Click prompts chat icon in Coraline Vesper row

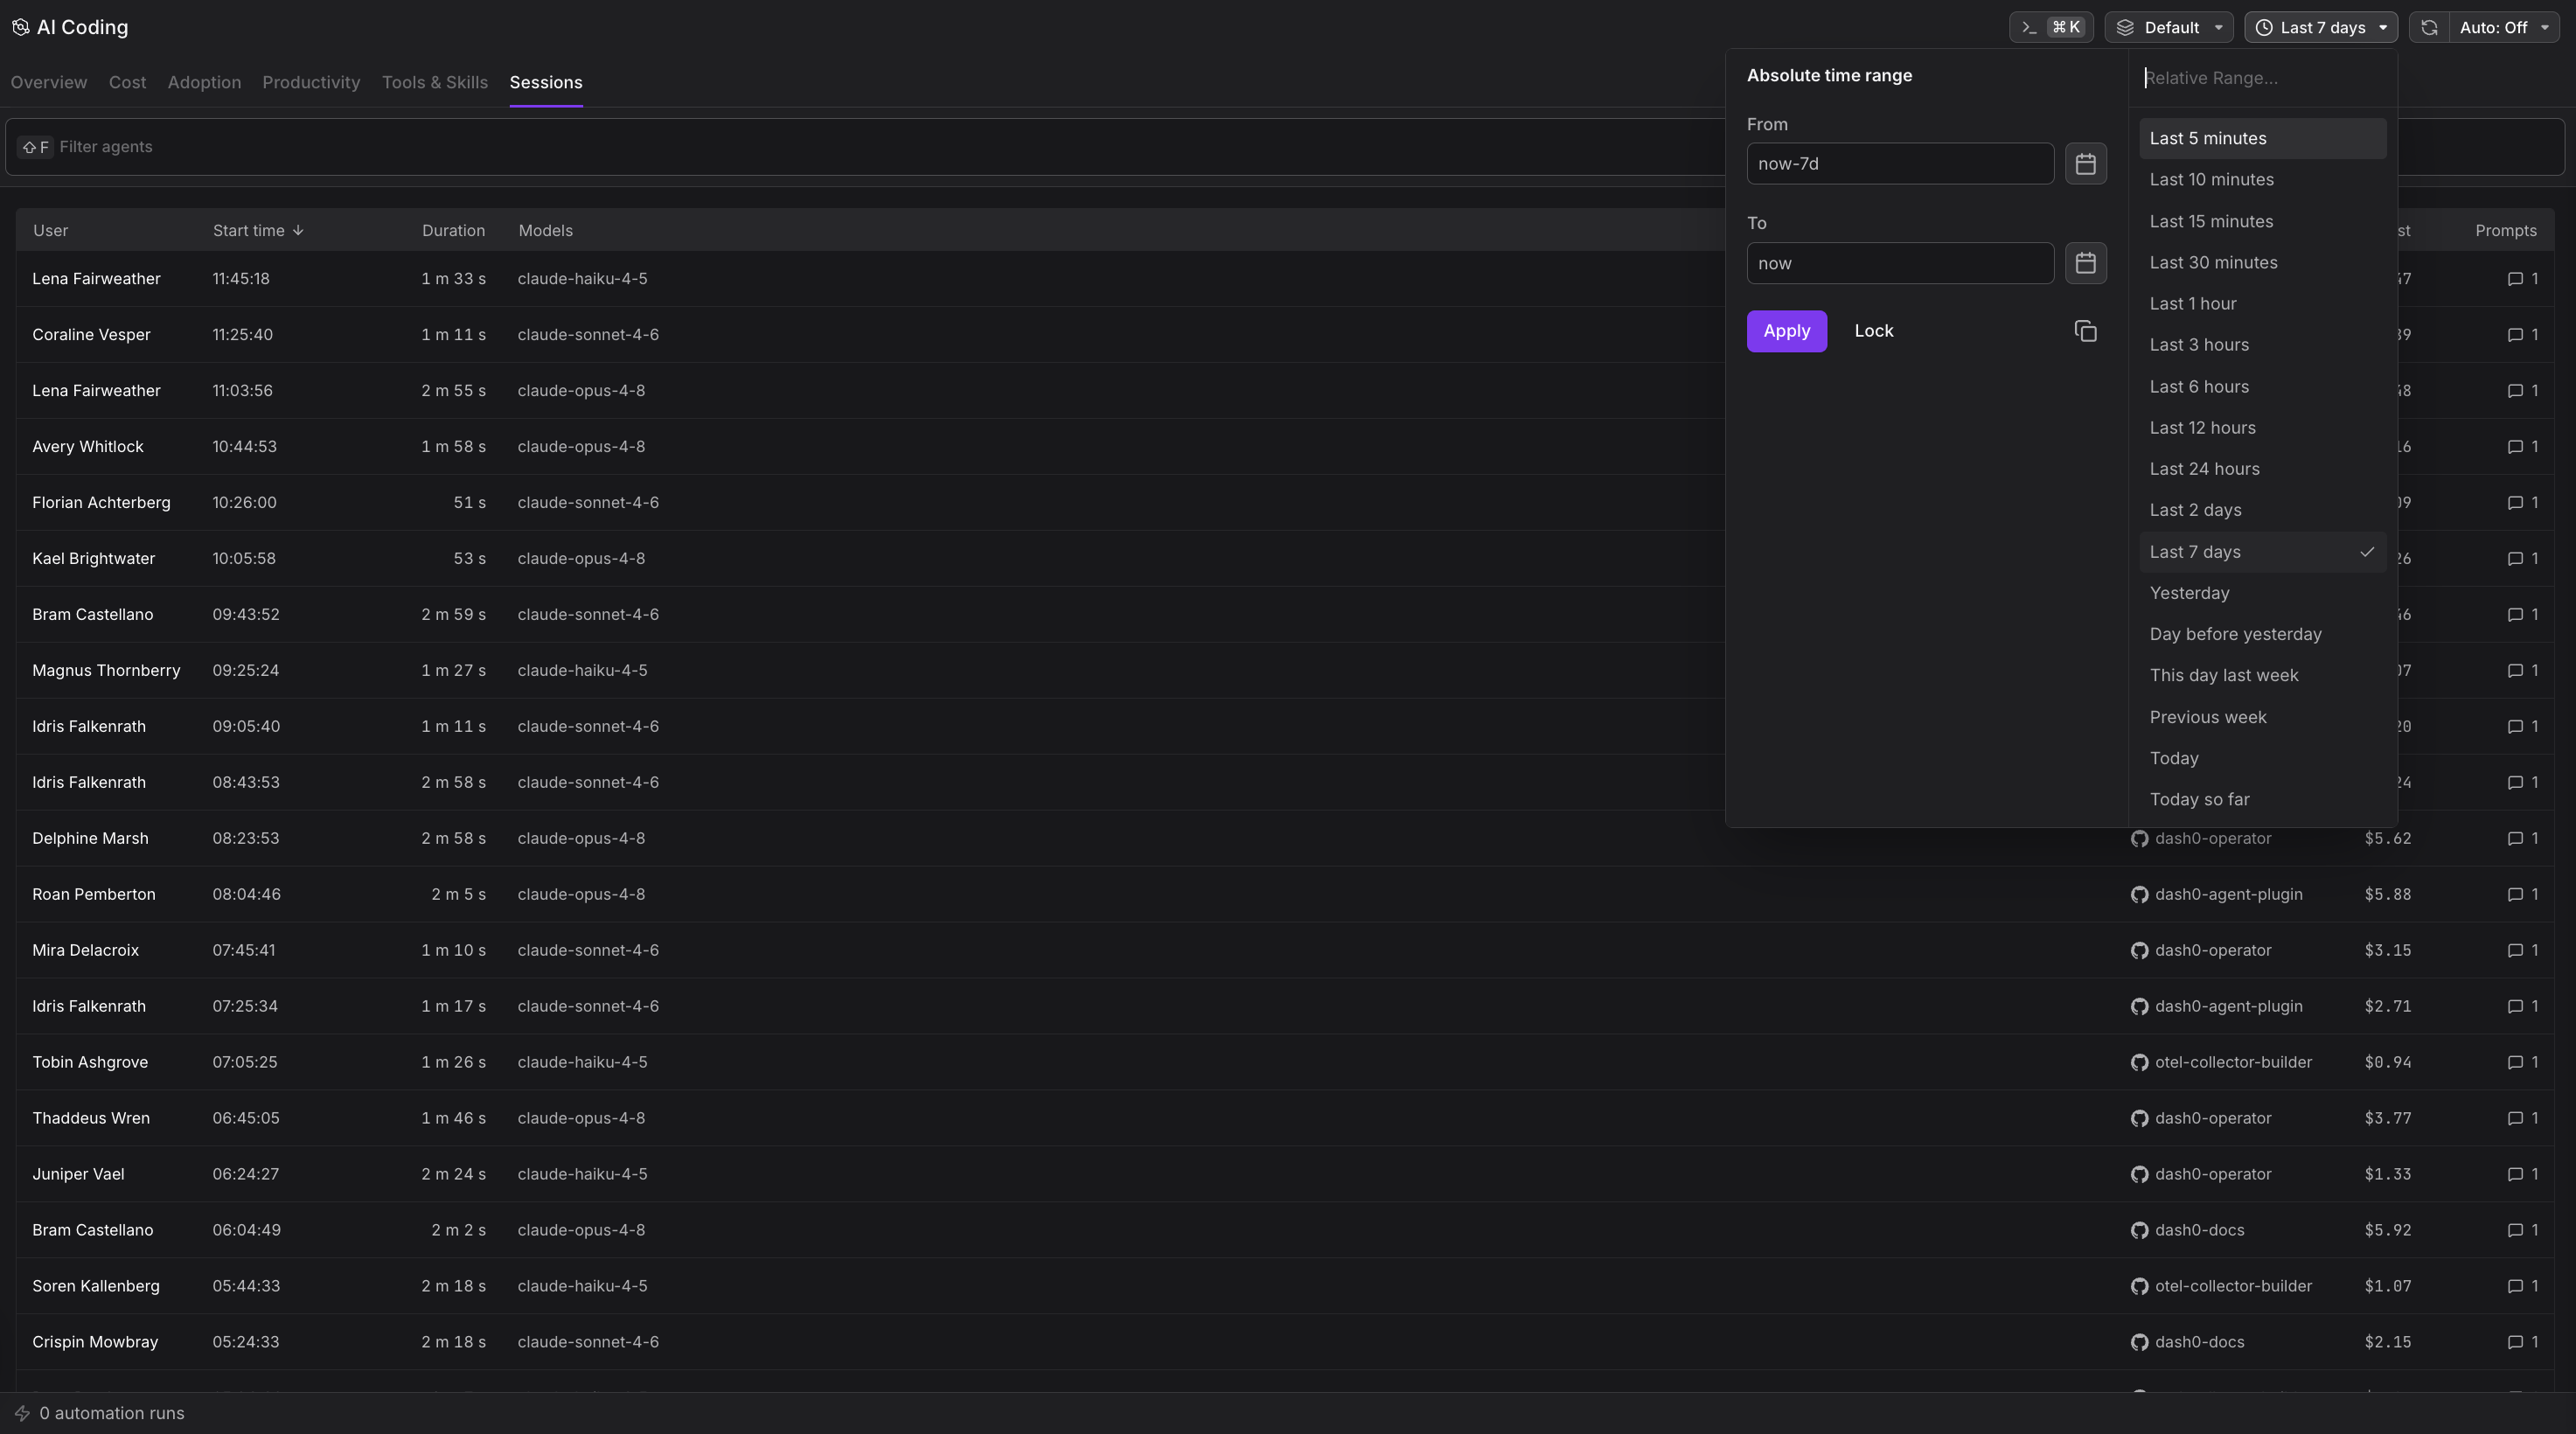2515,335
